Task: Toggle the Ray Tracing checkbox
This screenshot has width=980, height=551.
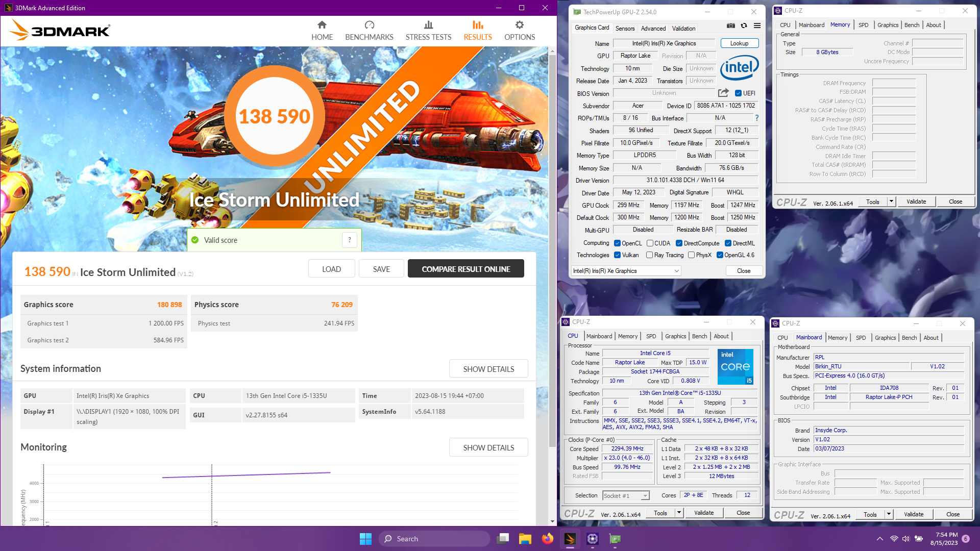Action: pyautogui.click(x=650, y=255)
